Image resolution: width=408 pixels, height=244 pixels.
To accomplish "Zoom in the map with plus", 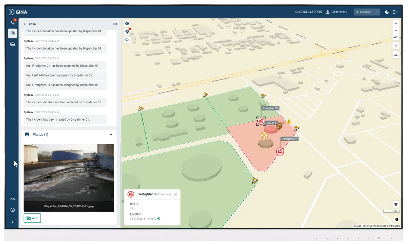I will [396, 23].
